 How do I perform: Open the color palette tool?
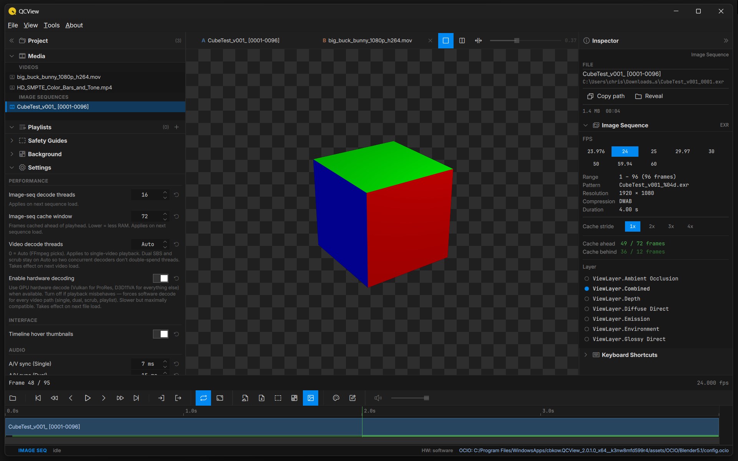click(x=336, y=398)
